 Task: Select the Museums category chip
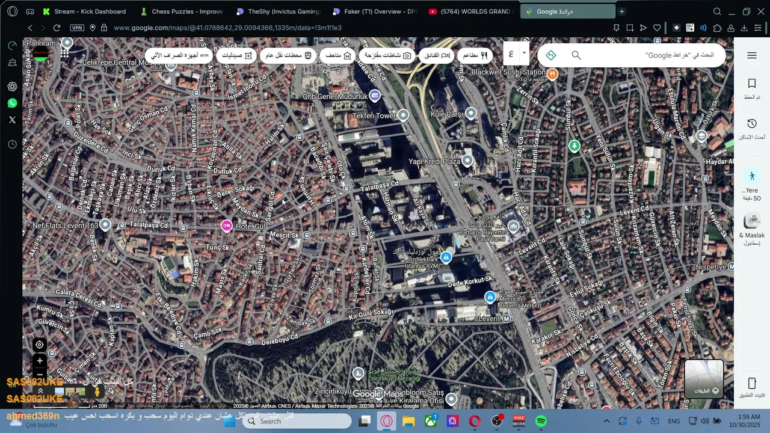click(x=338, y=55)
